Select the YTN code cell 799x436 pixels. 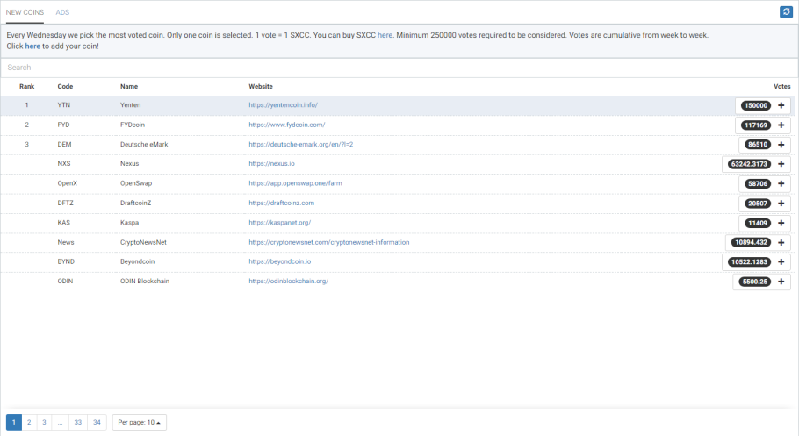click(64, 105)
